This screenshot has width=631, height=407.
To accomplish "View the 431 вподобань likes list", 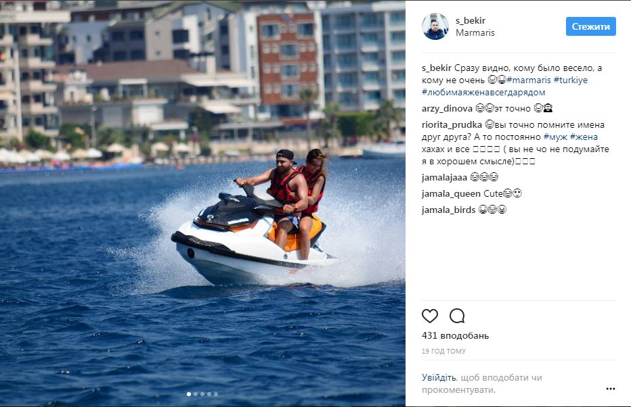I will (455, 335).
